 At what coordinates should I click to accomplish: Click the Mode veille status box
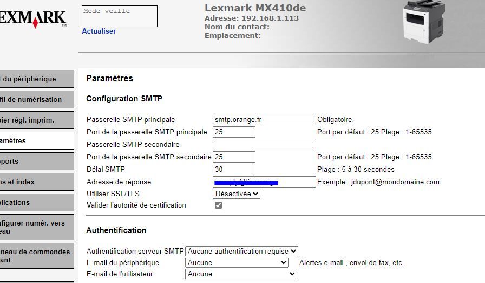click(120, 16)
